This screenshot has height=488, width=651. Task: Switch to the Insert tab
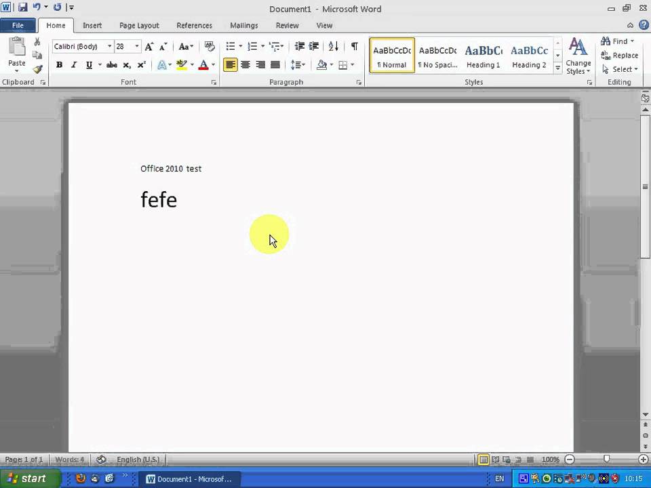(x=92, y=25)
